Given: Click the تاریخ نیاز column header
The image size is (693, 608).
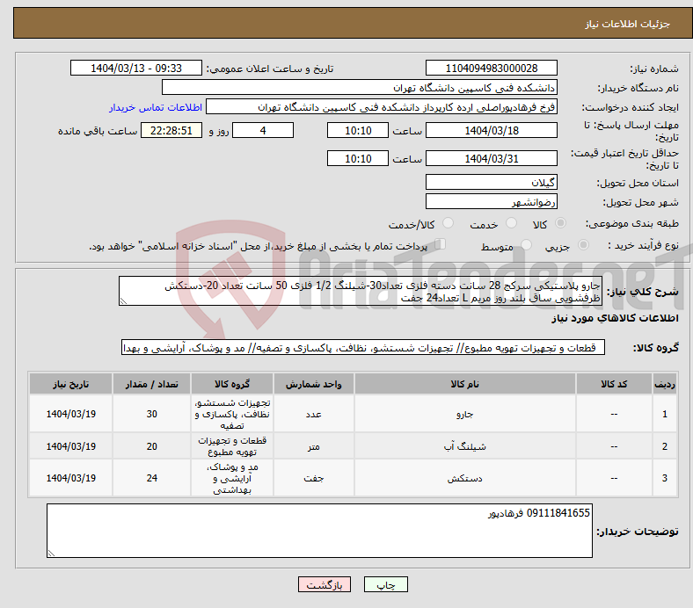Looking at the screenshot, I should [x=70, y=384].
